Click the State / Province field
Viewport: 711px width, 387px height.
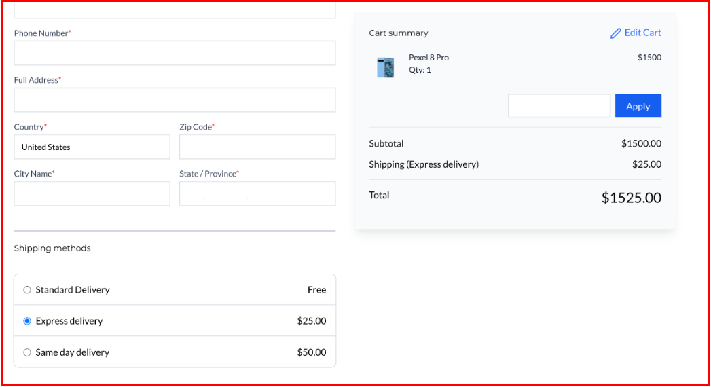(257, 193)
